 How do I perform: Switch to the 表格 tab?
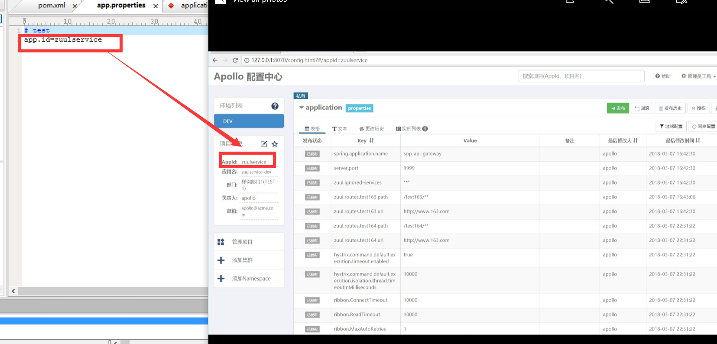pos(312,129)
